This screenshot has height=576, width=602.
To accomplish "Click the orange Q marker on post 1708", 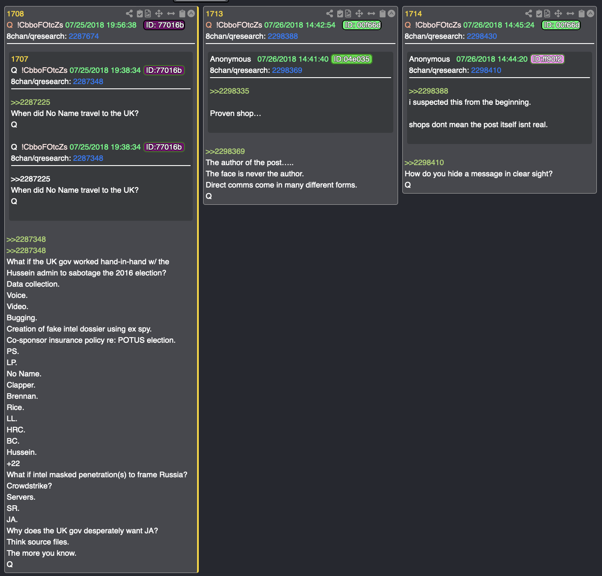I will tap(10, 25).
